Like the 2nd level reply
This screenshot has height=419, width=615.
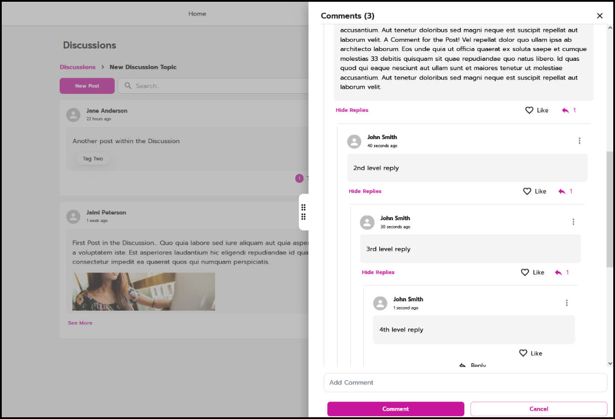[x=534, y=191]
